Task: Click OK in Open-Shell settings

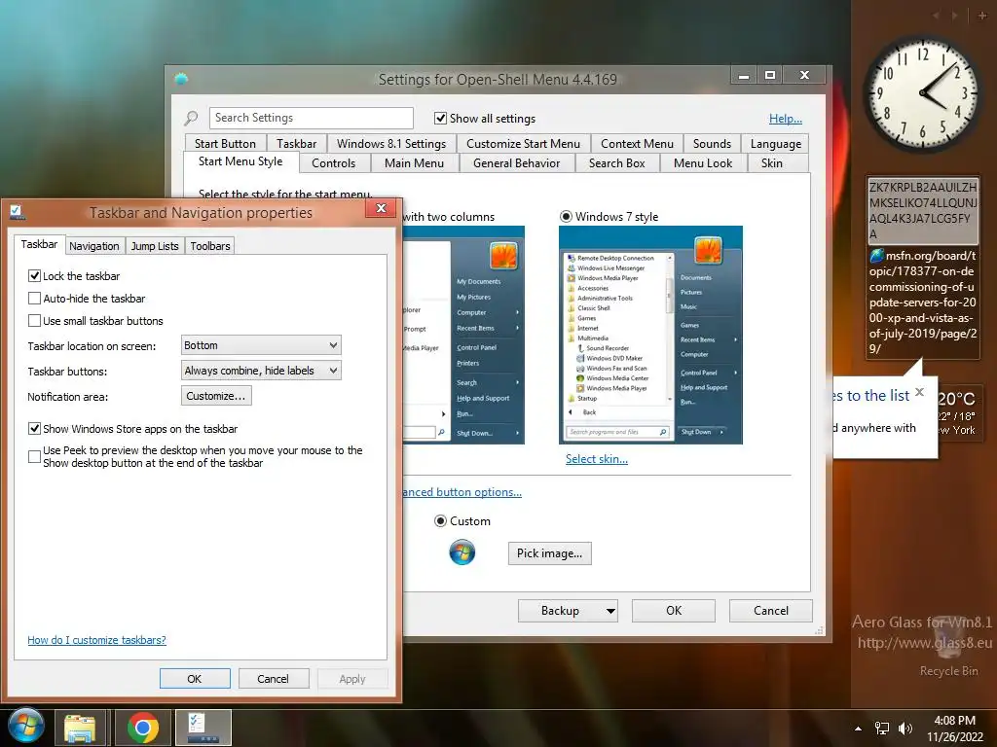Action: pos(674,611)
